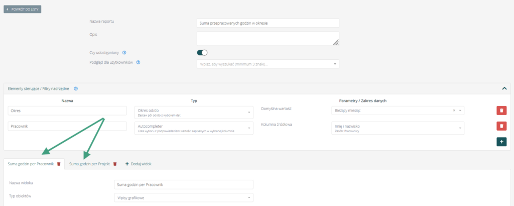Open the Okres od/do type dropdown
This screenshot has height=206, width=514.
pos(194,113)
